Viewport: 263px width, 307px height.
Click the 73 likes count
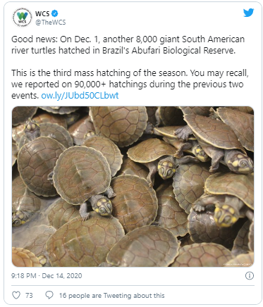click(29, 295)
